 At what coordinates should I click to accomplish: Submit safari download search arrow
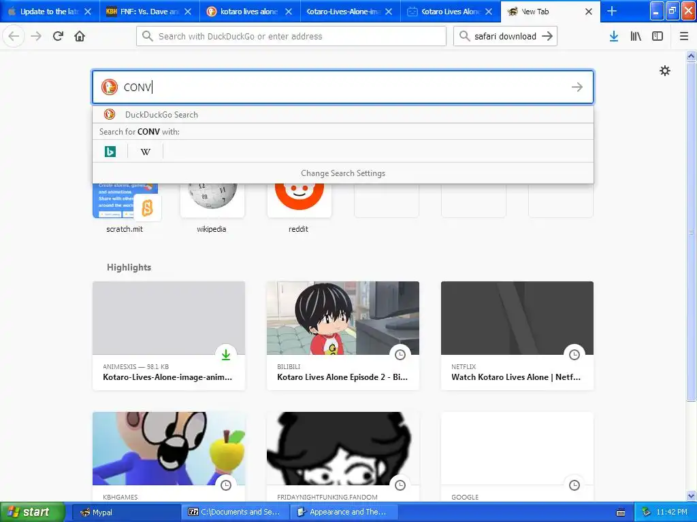547,36
